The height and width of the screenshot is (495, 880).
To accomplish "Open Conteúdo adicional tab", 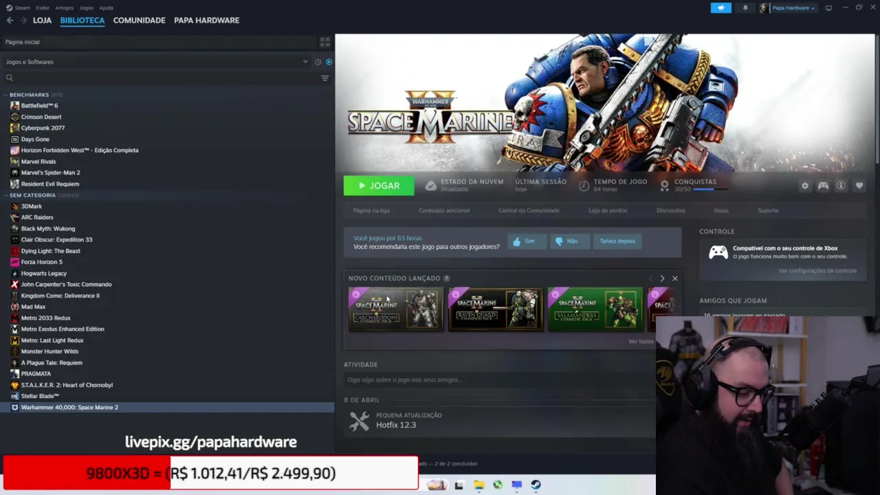I will point(444,210).
